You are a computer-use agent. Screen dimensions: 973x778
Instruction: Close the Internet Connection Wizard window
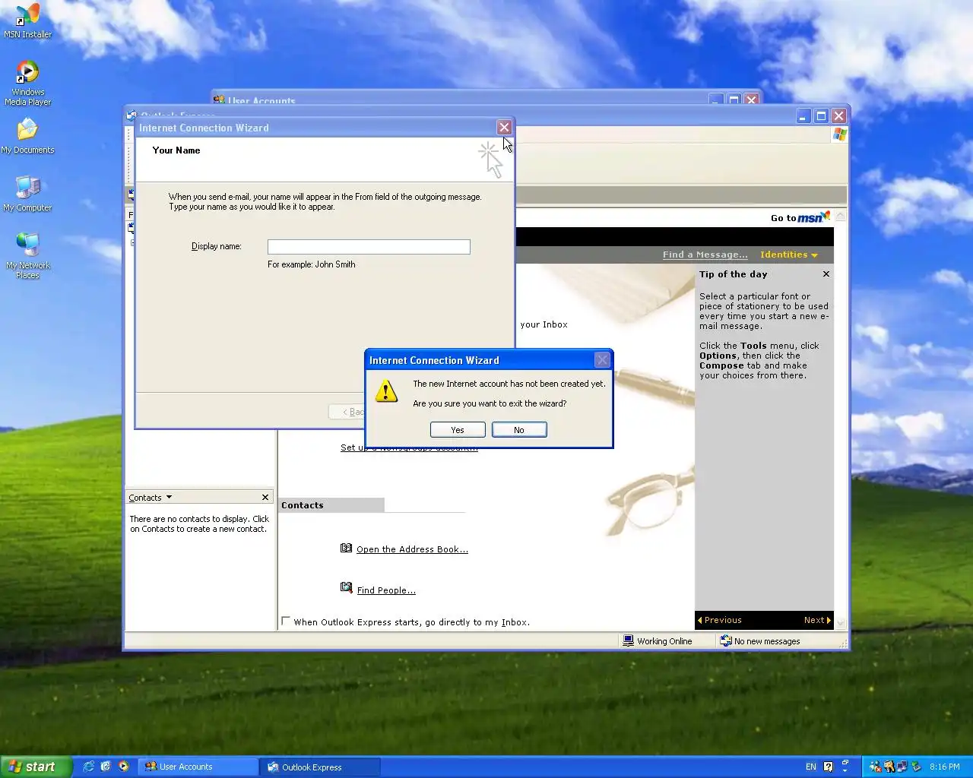(504, 127)
